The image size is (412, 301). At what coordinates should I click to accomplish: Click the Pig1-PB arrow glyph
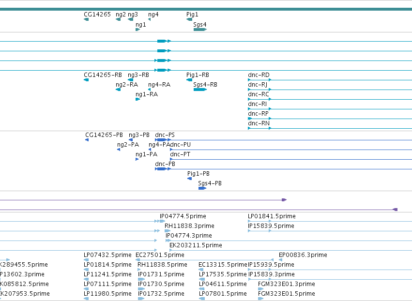(189, 179)
